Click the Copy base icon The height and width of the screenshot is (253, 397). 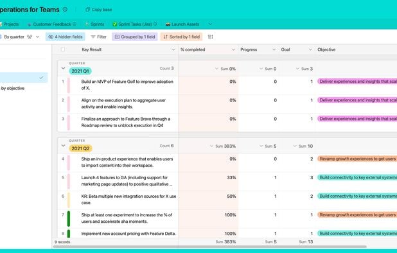[87, 10]
